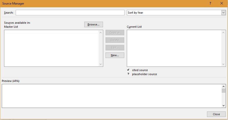
Task: Click the Close button at bottom
Action: pyautogui.click(x=216, y=114)
